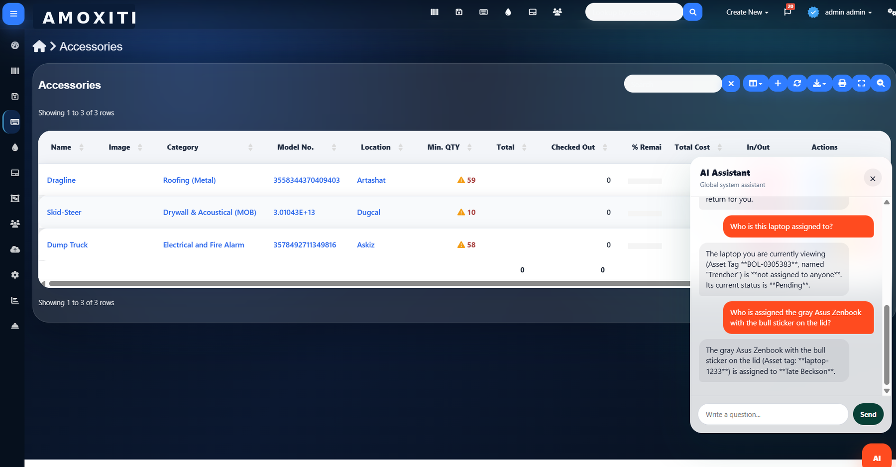Open the Artashat location link
Screen dimensions: 896x467
pyautogui.click(x=371, y=180)
